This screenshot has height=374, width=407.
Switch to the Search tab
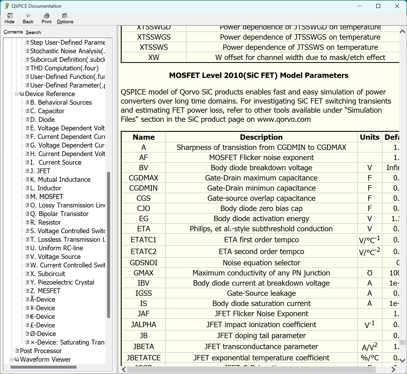[33, 32]
